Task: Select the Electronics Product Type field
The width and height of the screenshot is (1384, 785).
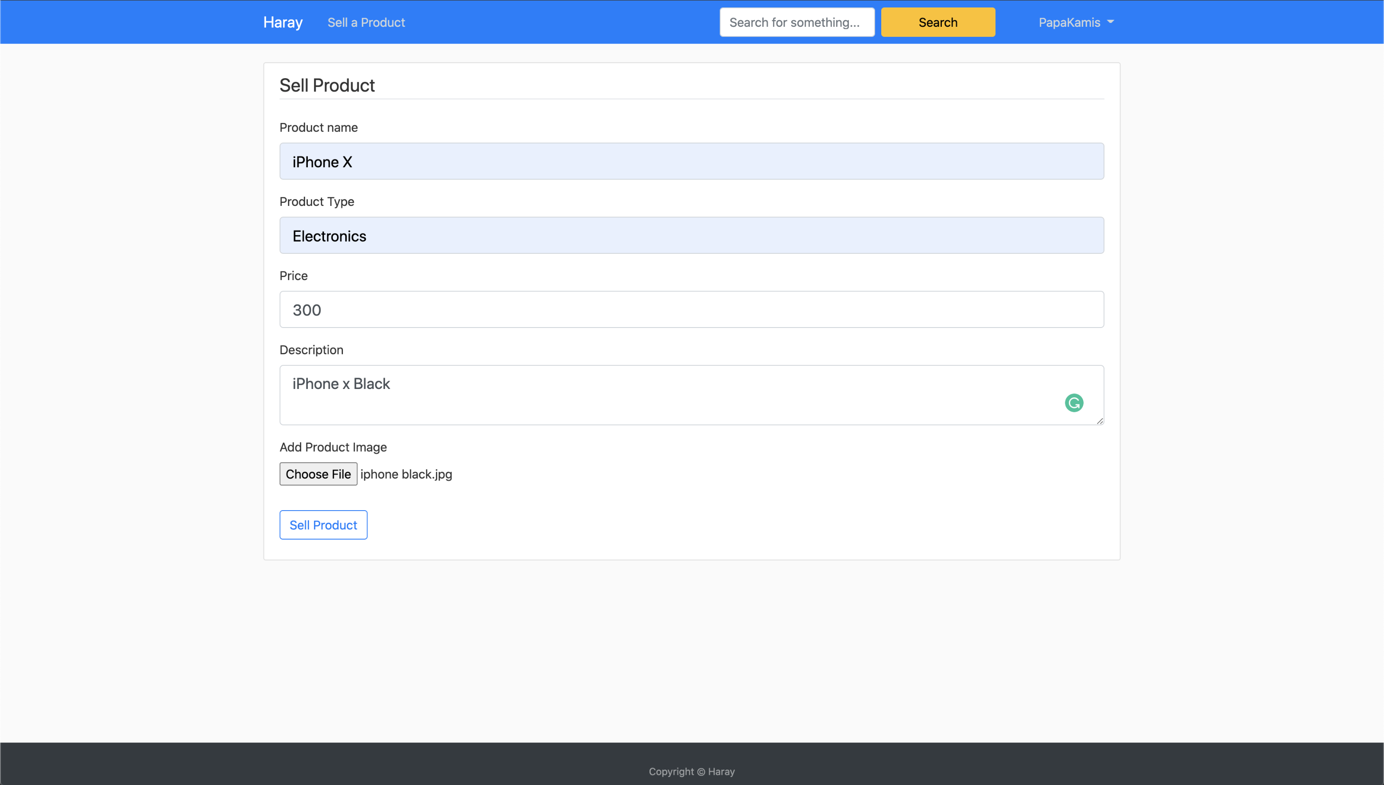Action: pyautogui.click(x=691, y=236)
